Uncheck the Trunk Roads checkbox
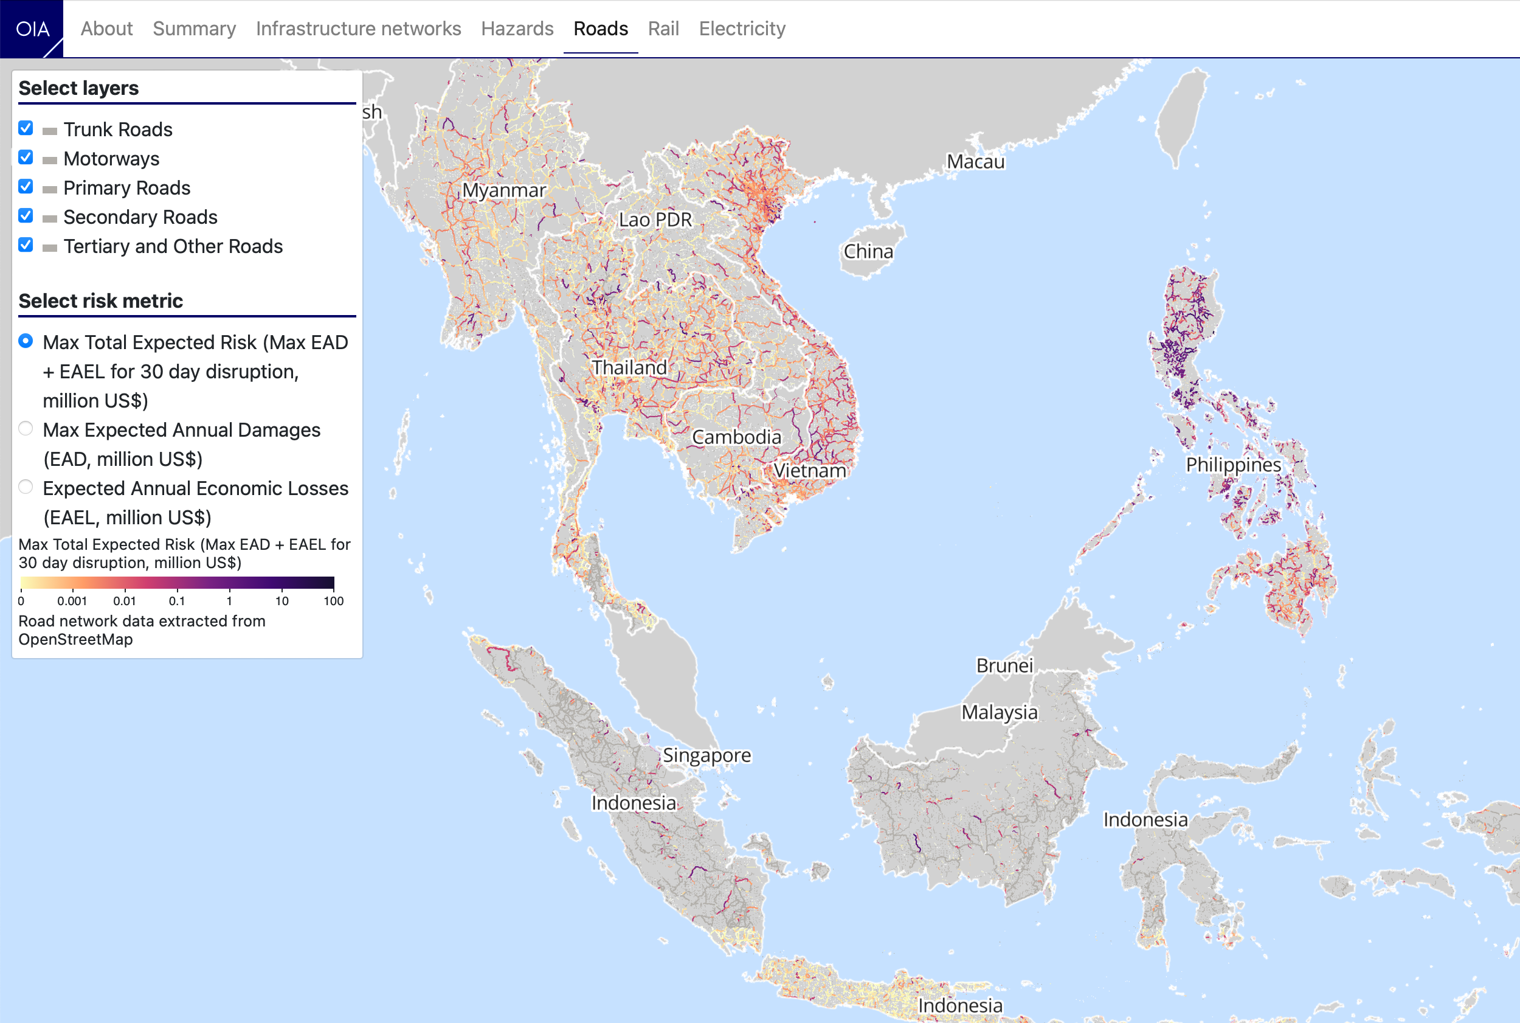 (26, 128)
